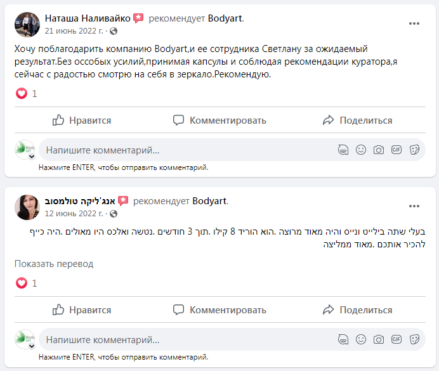The image size is (439, 371).
Task: Open sticker picker in second comment box
Action: pyautogui.click(x=414, y=339)
